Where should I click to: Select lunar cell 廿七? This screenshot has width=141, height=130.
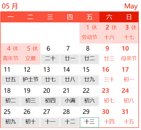click(x=50, y=80)
